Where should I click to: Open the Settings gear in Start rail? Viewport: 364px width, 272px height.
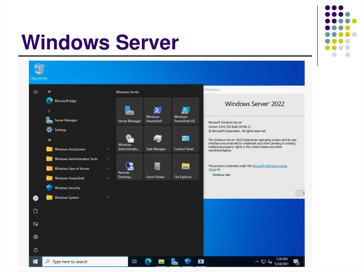pyautogui.click(x=36, y=237)
